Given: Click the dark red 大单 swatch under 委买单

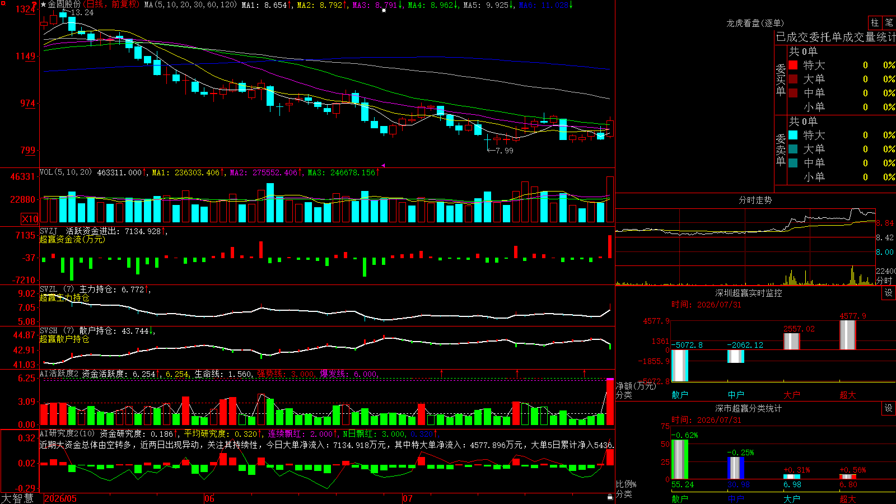Looking at the screenshot, I should point(793,79).
